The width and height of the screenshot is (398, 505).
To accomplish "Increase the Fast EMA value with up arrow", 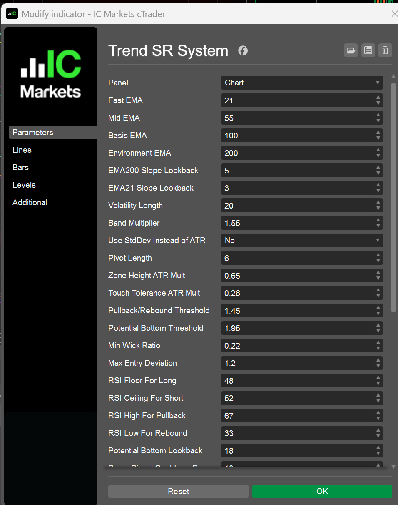I will click(x=378, y=98).
